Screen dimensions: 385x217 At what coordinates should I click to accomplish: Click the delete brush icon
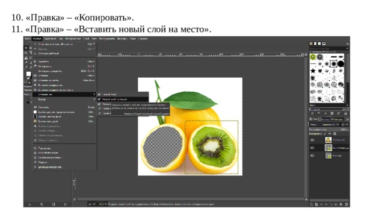pyautogui.click(x=332, y=113)
